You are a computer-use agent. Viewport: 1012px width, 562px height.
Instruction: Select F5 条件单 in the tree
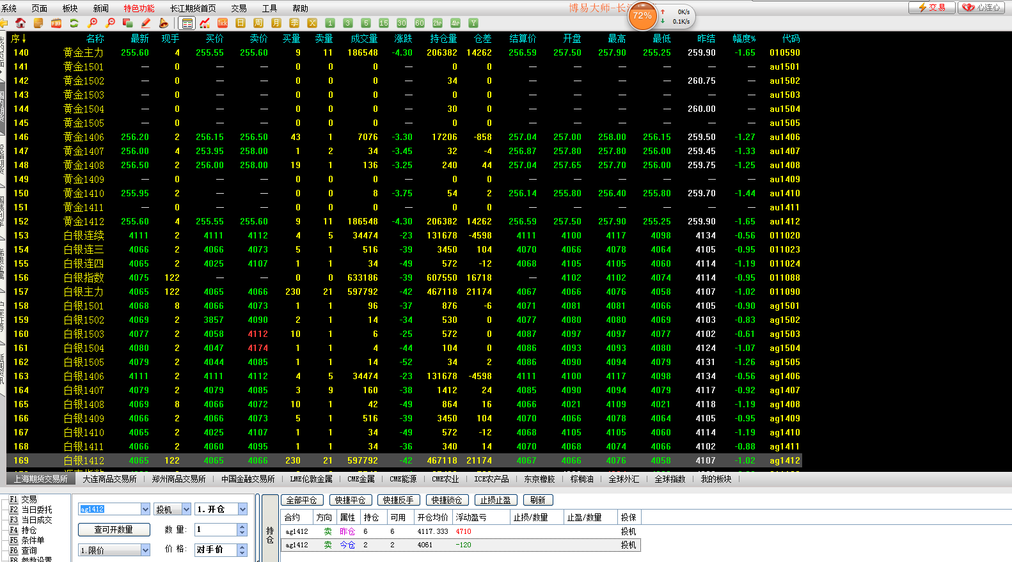[28, 540]
